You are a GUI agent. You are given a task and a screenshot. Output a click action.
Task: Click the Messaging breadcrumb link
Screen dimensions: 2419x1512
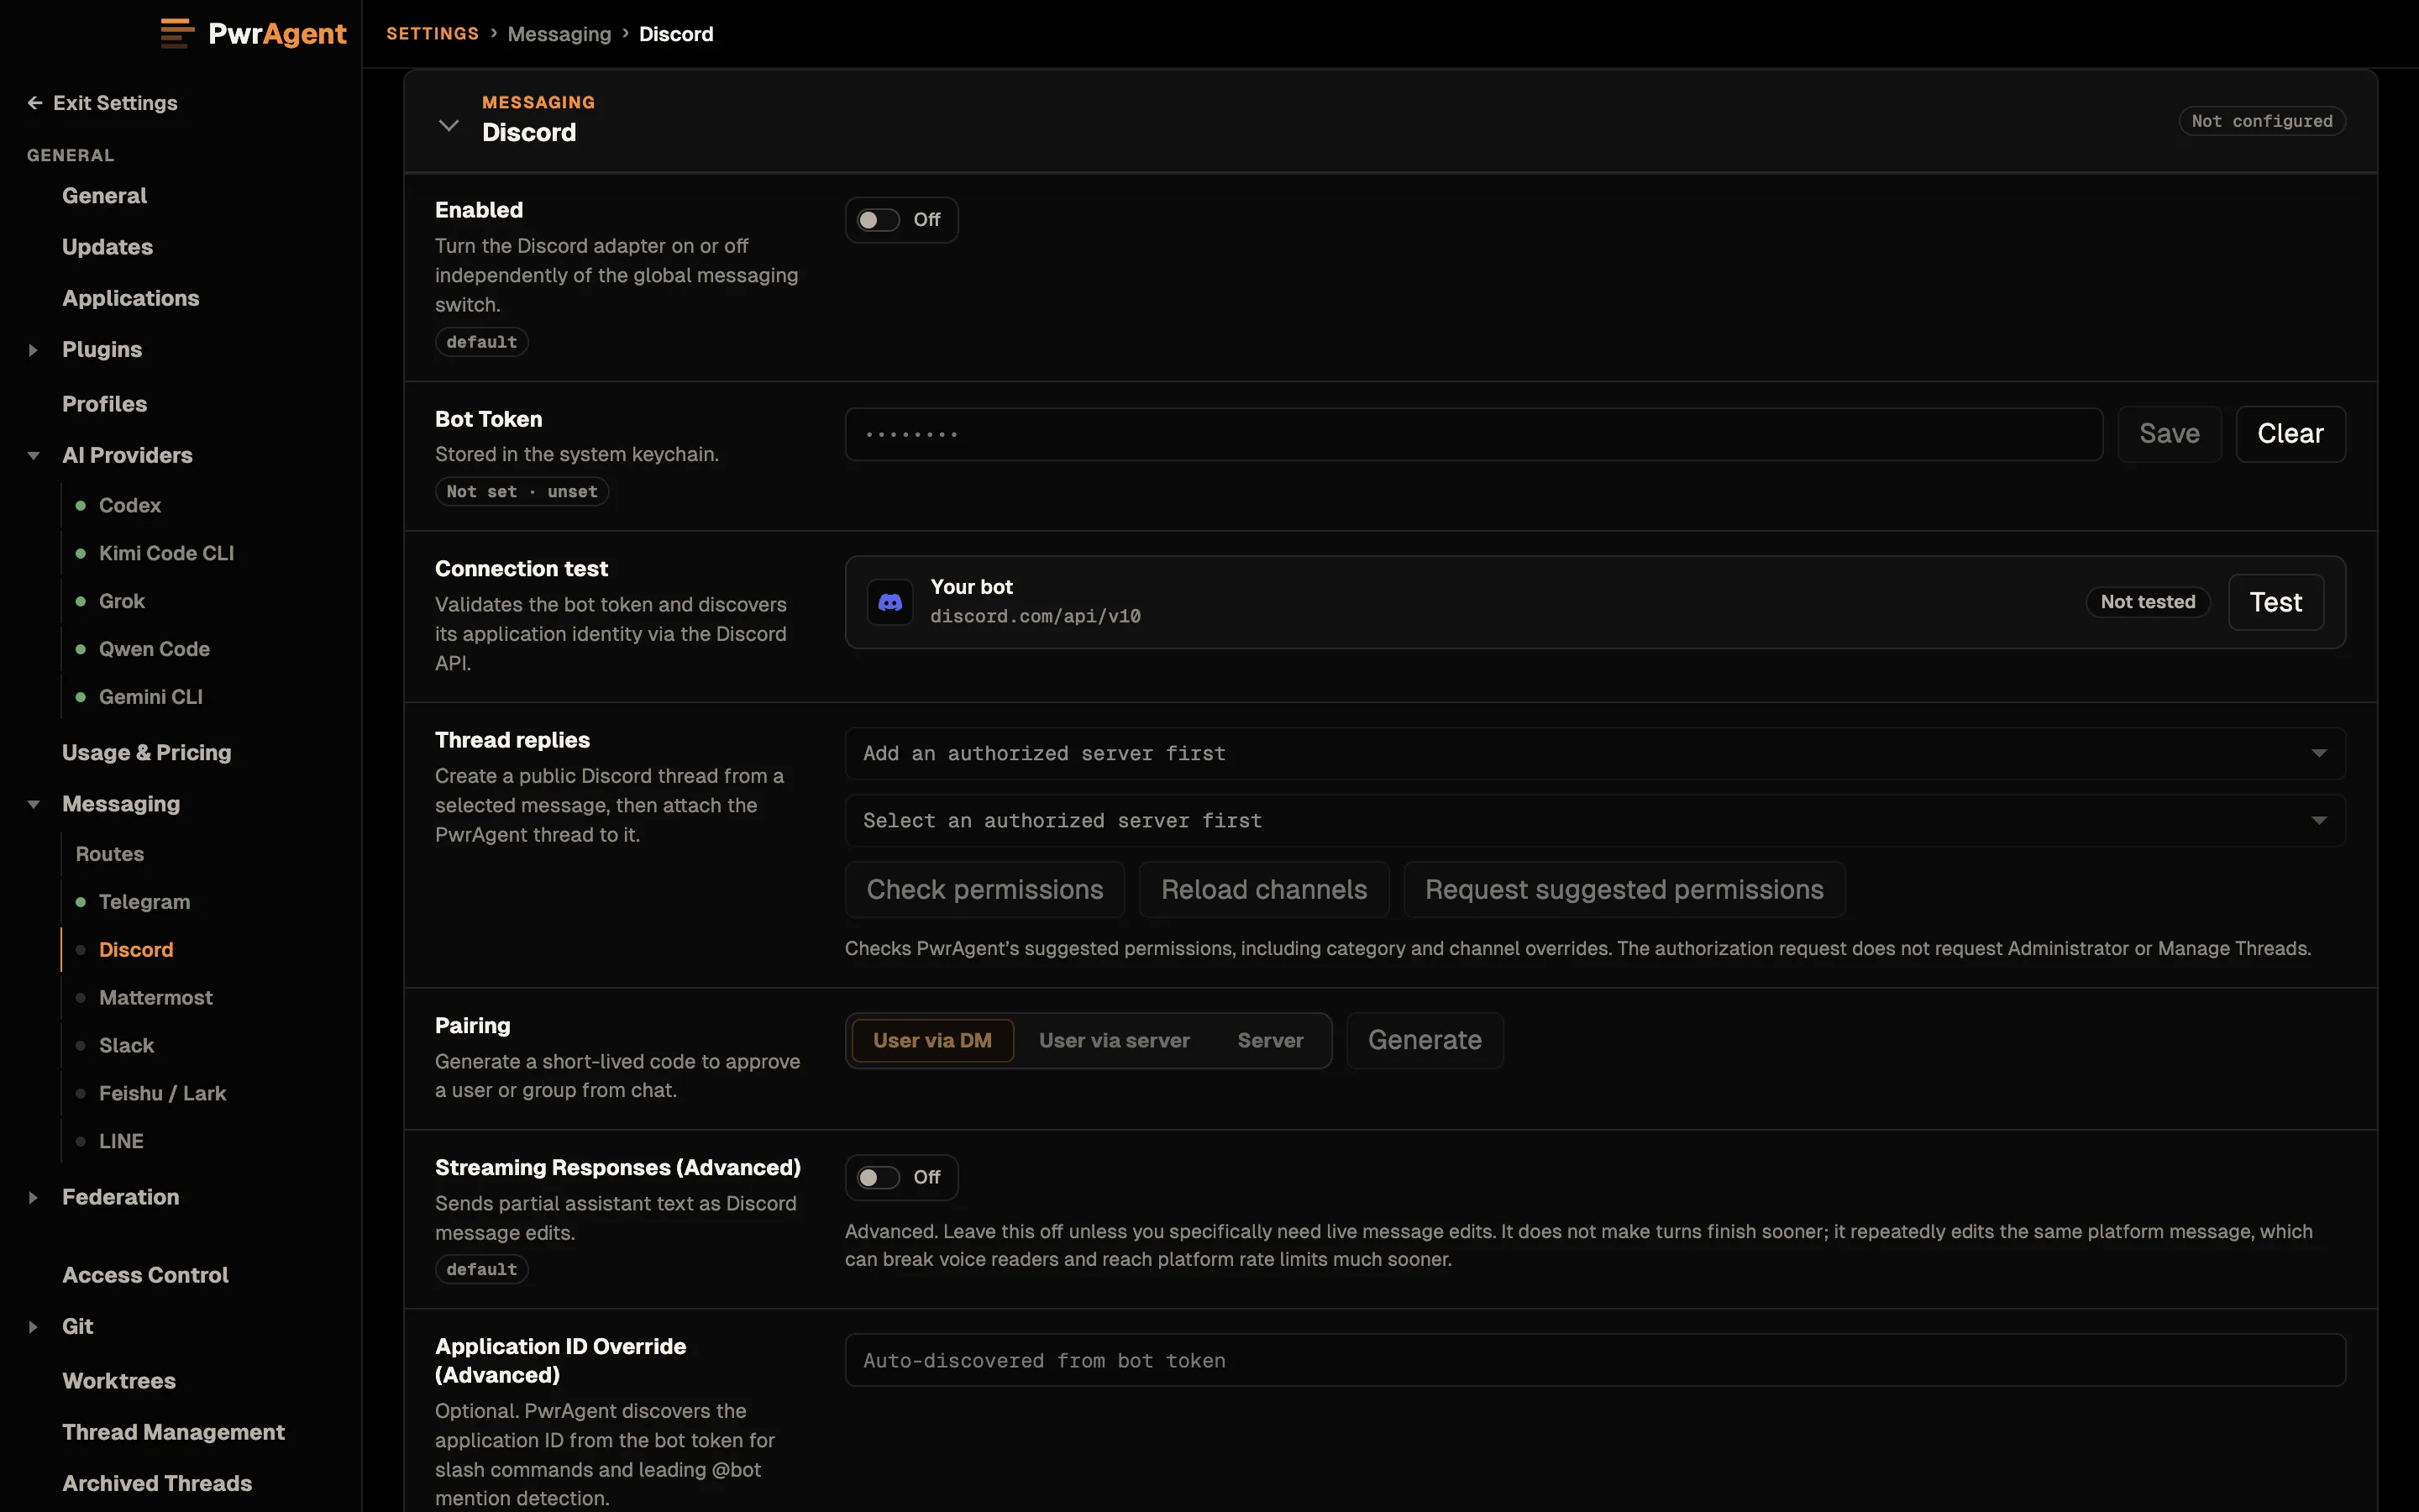click(x=559, y=34)
